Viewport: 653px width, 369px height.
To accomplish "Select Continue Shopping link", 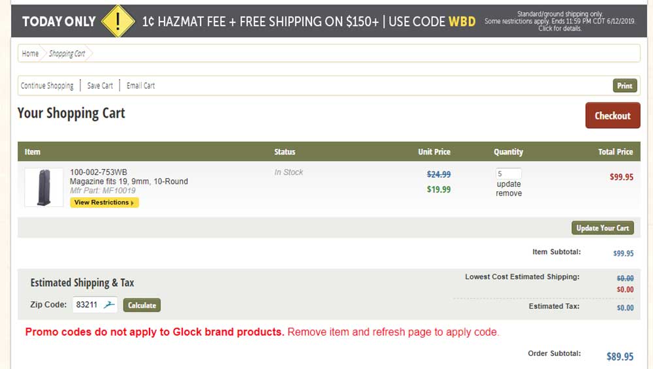I will coord(47,86).
